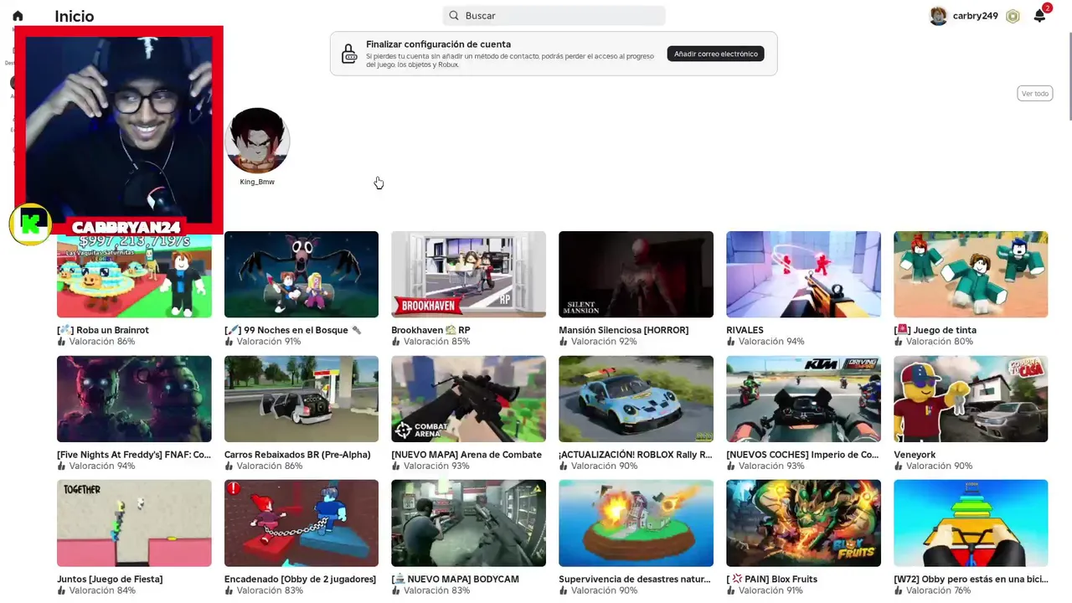
Task: Click the magnifier icon in the search bar
Action: pos(454,16)
